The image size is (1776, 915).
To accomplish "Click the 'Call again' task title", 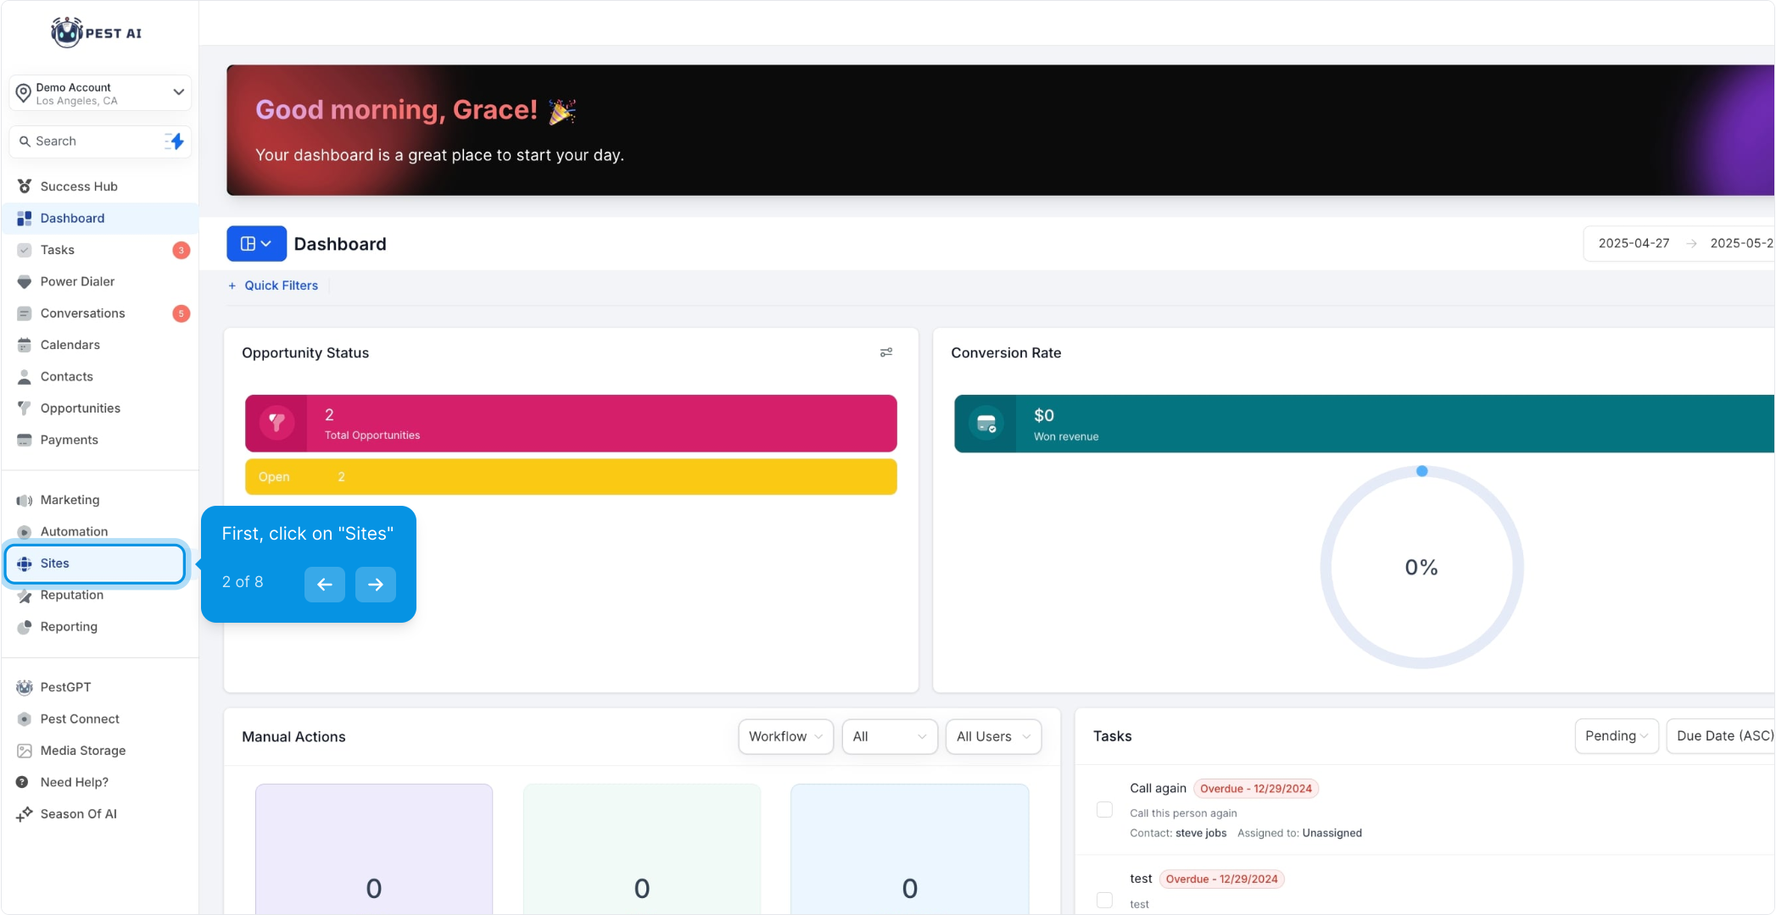I will click(x=1158, y=789).
